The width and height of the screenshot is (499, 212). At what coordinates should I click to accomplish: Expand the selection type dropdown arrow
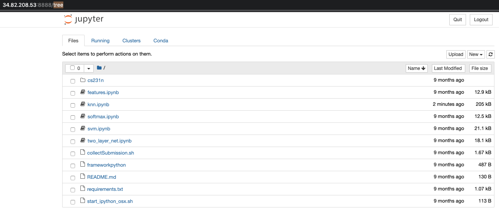(x=89, y=68)
